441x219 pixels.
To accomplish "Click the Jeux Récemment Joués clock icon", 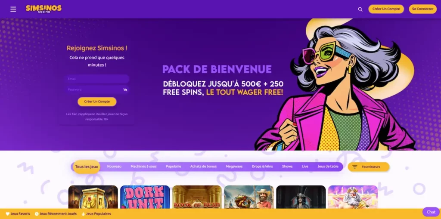I will coord(37,214).
